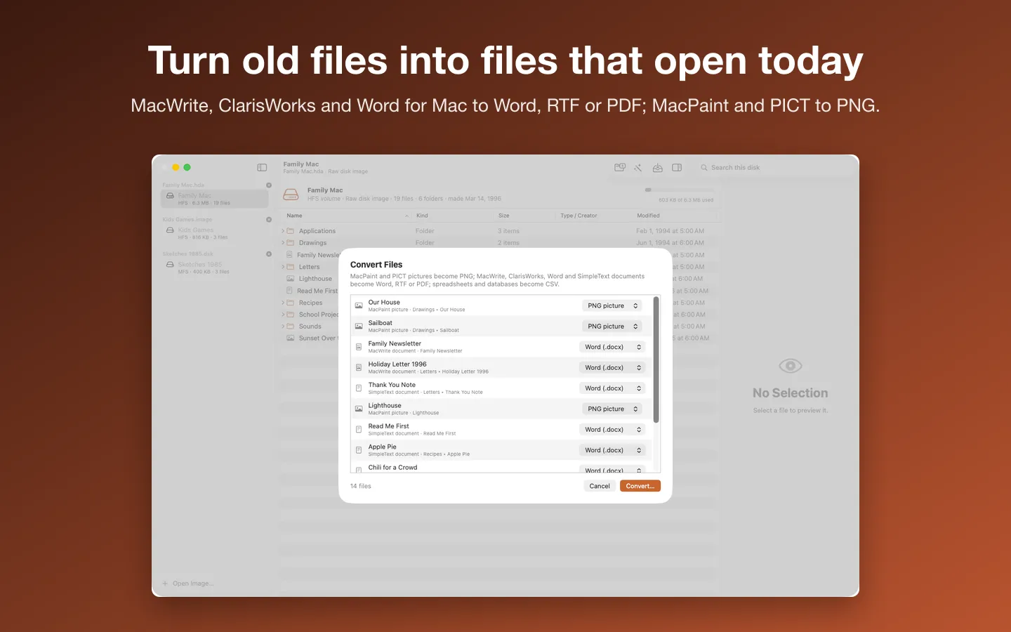The width and height of the screenshot is (1011, 632).
Task: Cancel the Convert Files dialog
Action: click(x=600, y=486)
